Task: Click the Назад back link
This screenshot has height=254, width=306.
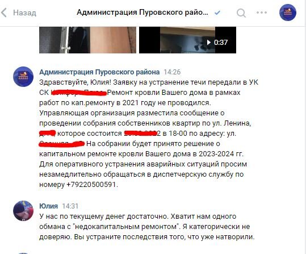Action: coord(24,13)
